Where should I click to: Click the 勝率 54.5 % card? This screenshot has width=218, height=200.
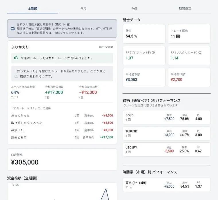(x=144, y=34)
